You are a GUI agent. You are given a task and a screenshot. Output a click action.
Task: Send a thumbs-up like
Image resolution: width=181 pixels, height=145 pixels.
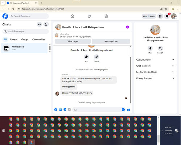(129, 109)
